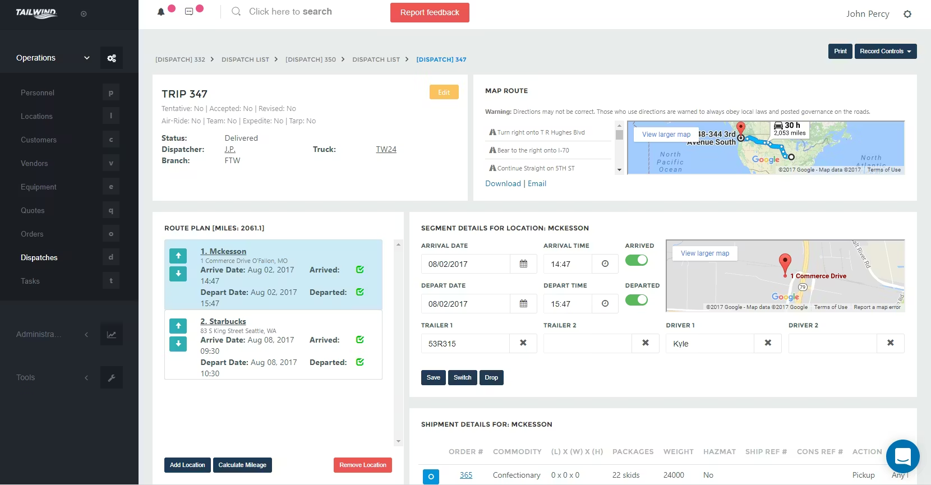The height and width of the screenshot is (485, 931).
Task: Clear Trailer 1 value 53R315
Action: 523,343
